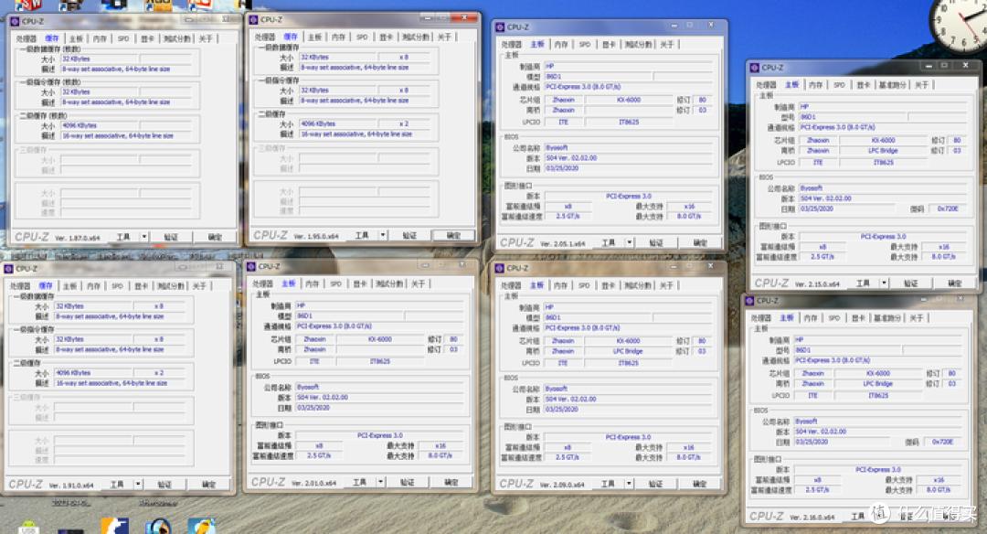The height and width of the screenshot is (534, 987).
Task: Switch to 显卡 tab in CPU-Z 2.05.1 window
Action: pyautogui.click(x=609, y=44)
